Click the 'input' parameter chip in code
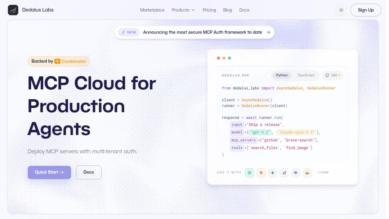 coord(237,125)
